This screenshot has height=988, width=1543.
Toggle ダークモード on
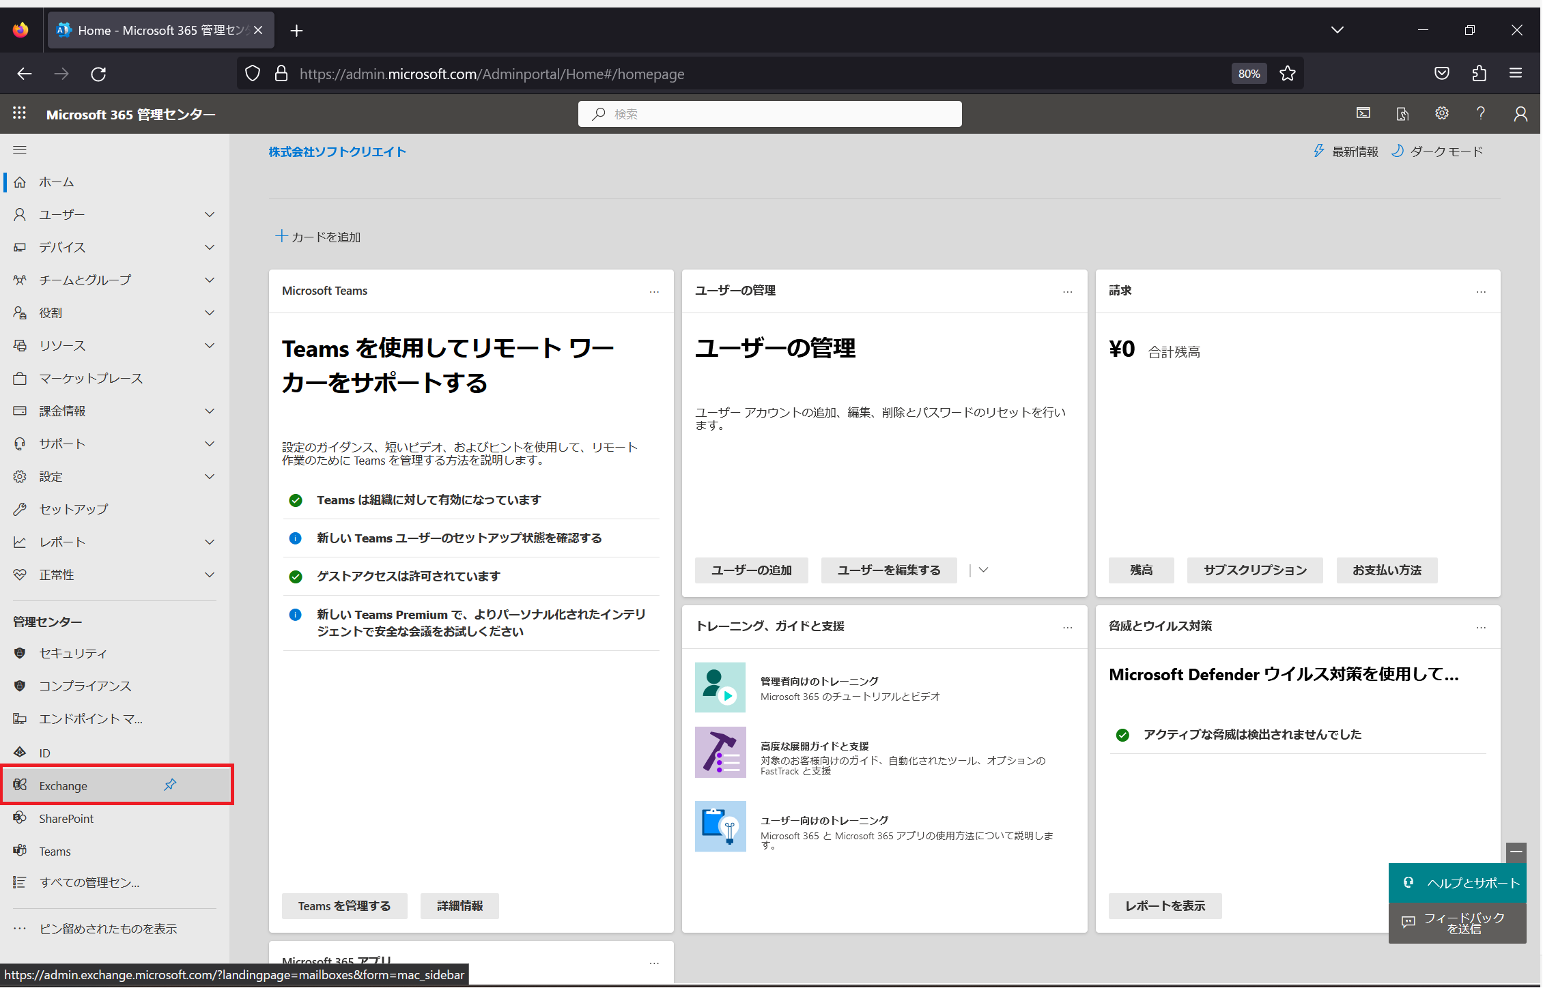(1437, 151)
